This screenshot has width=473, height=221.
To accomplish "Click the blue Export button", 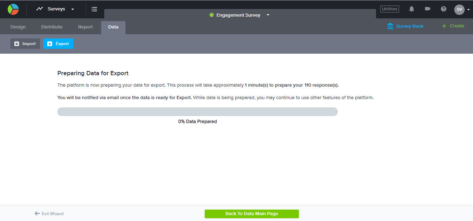I will pyautogui.click(x=58, y=44).
